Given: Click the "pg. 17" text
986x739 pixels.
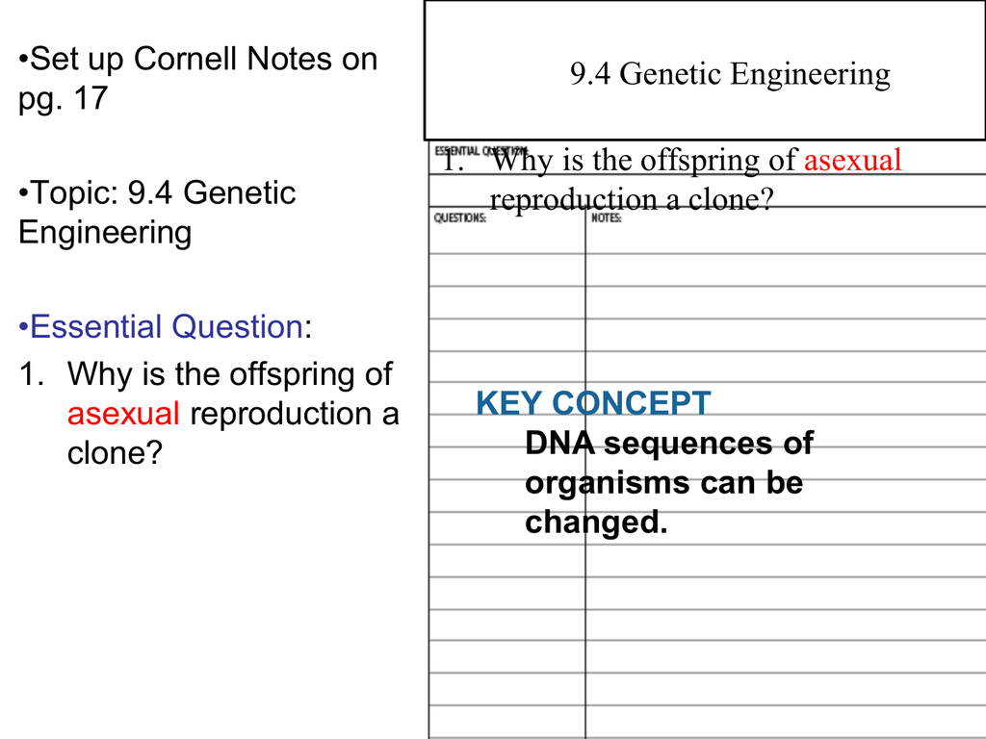Looking at the screenshot, I should [63, 99].
